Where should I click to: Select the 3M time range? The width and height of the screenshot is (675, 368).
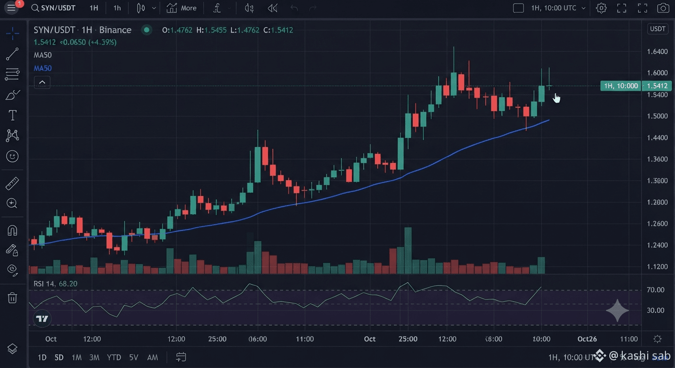(94, 357)
